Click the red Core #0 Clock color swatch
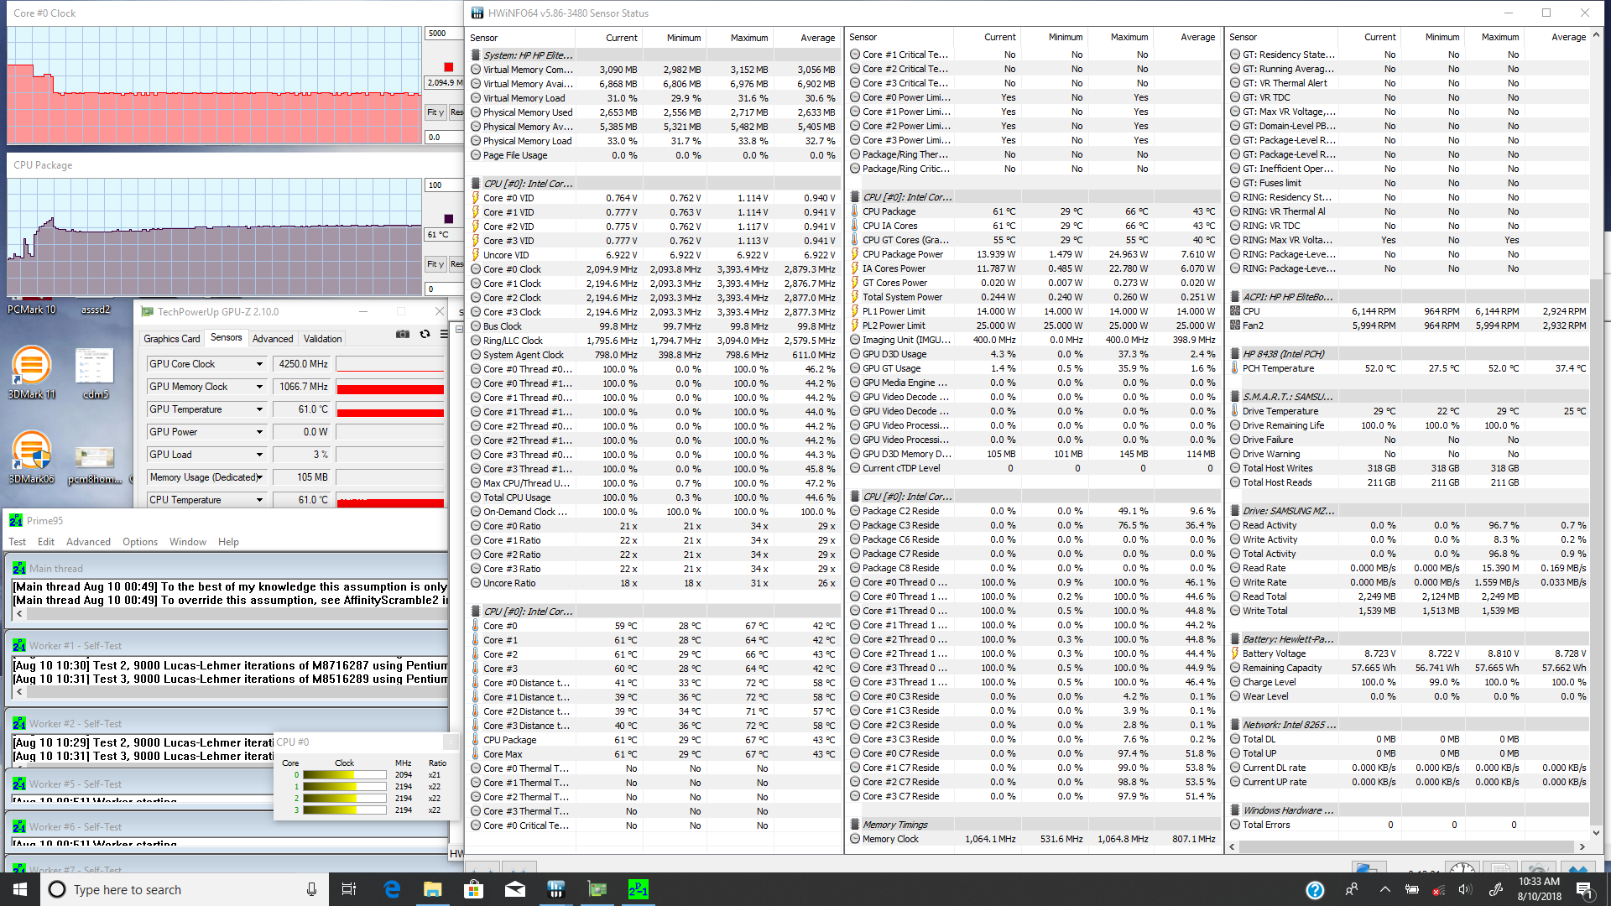Viewport: 1611px width, 906px height. tap(448, 67)
